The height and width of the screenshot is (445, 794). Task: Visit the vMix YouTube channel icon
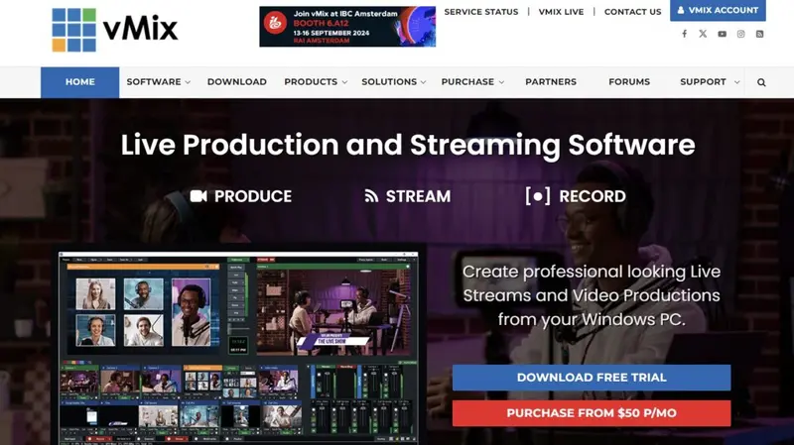(722, 34)
